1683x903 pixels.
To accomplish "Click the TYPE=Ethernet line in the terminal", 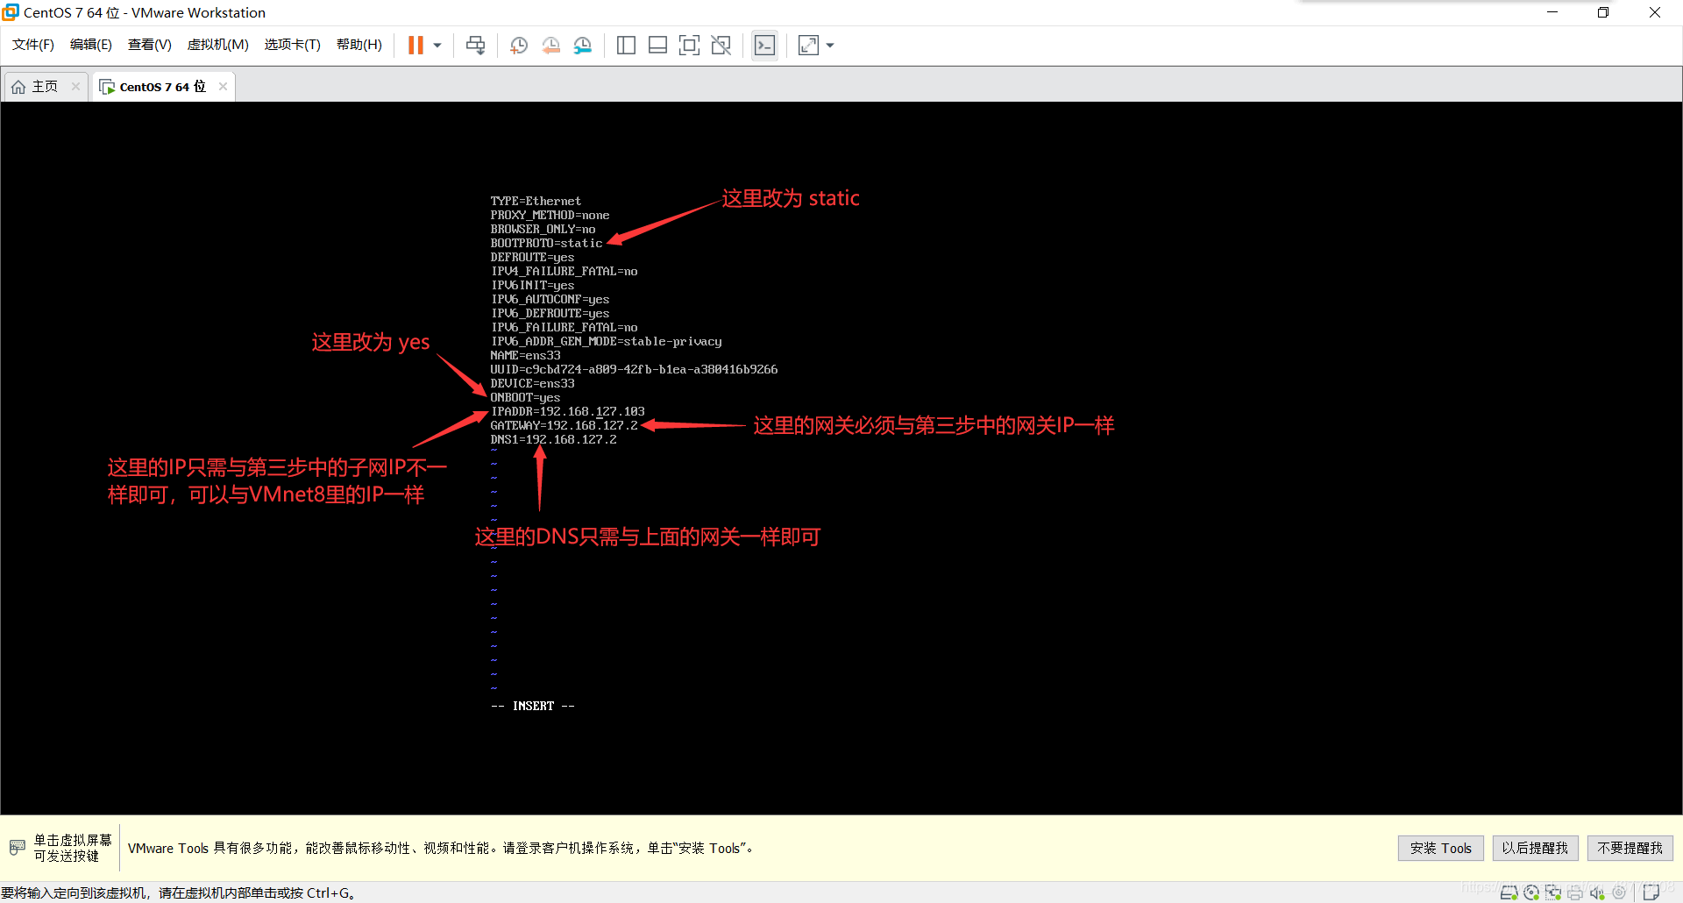I will point(536,201).
